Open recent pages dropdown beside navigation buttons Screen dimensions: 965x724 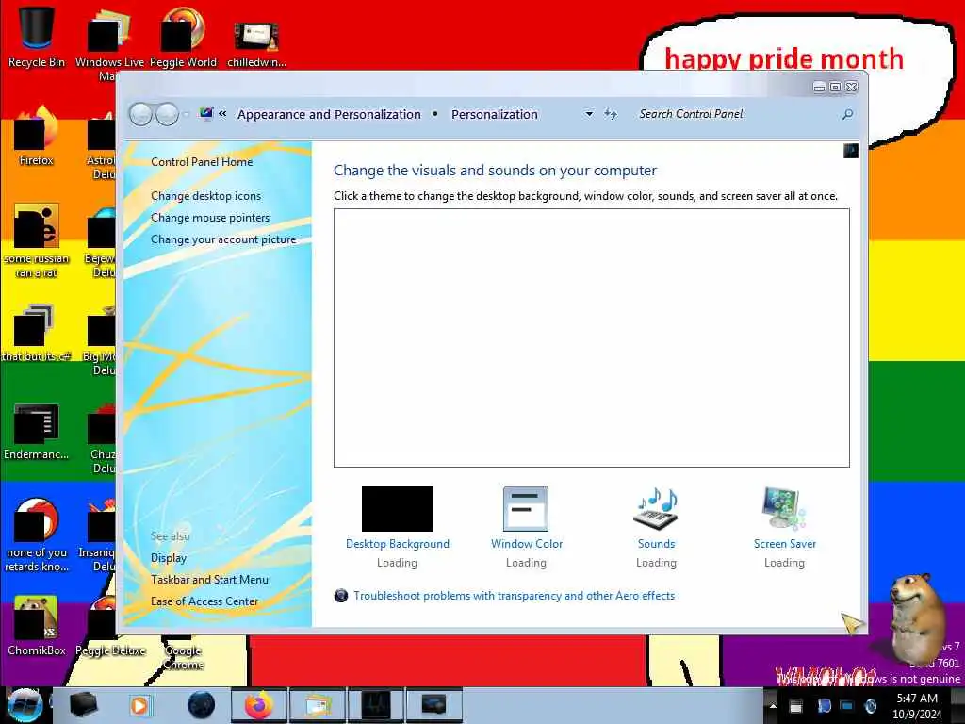pos(186,114)
